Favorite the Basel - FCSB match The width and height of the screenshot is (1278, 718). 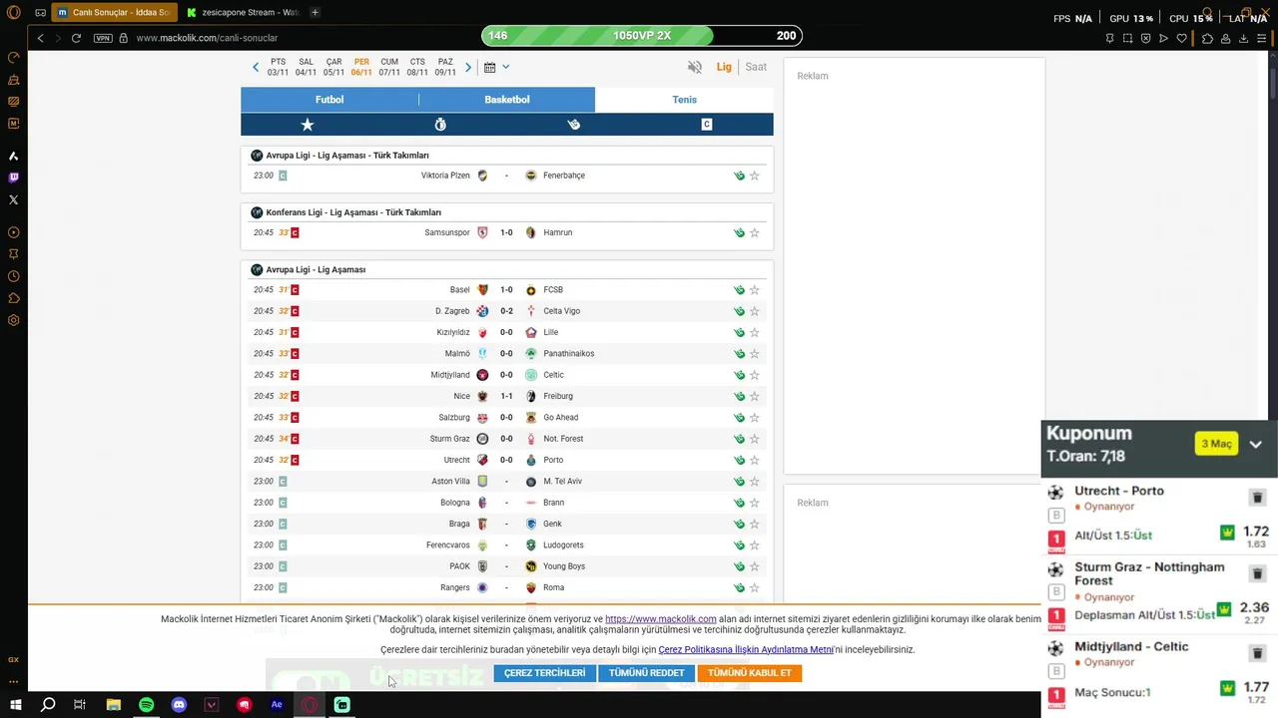point(755,290)
